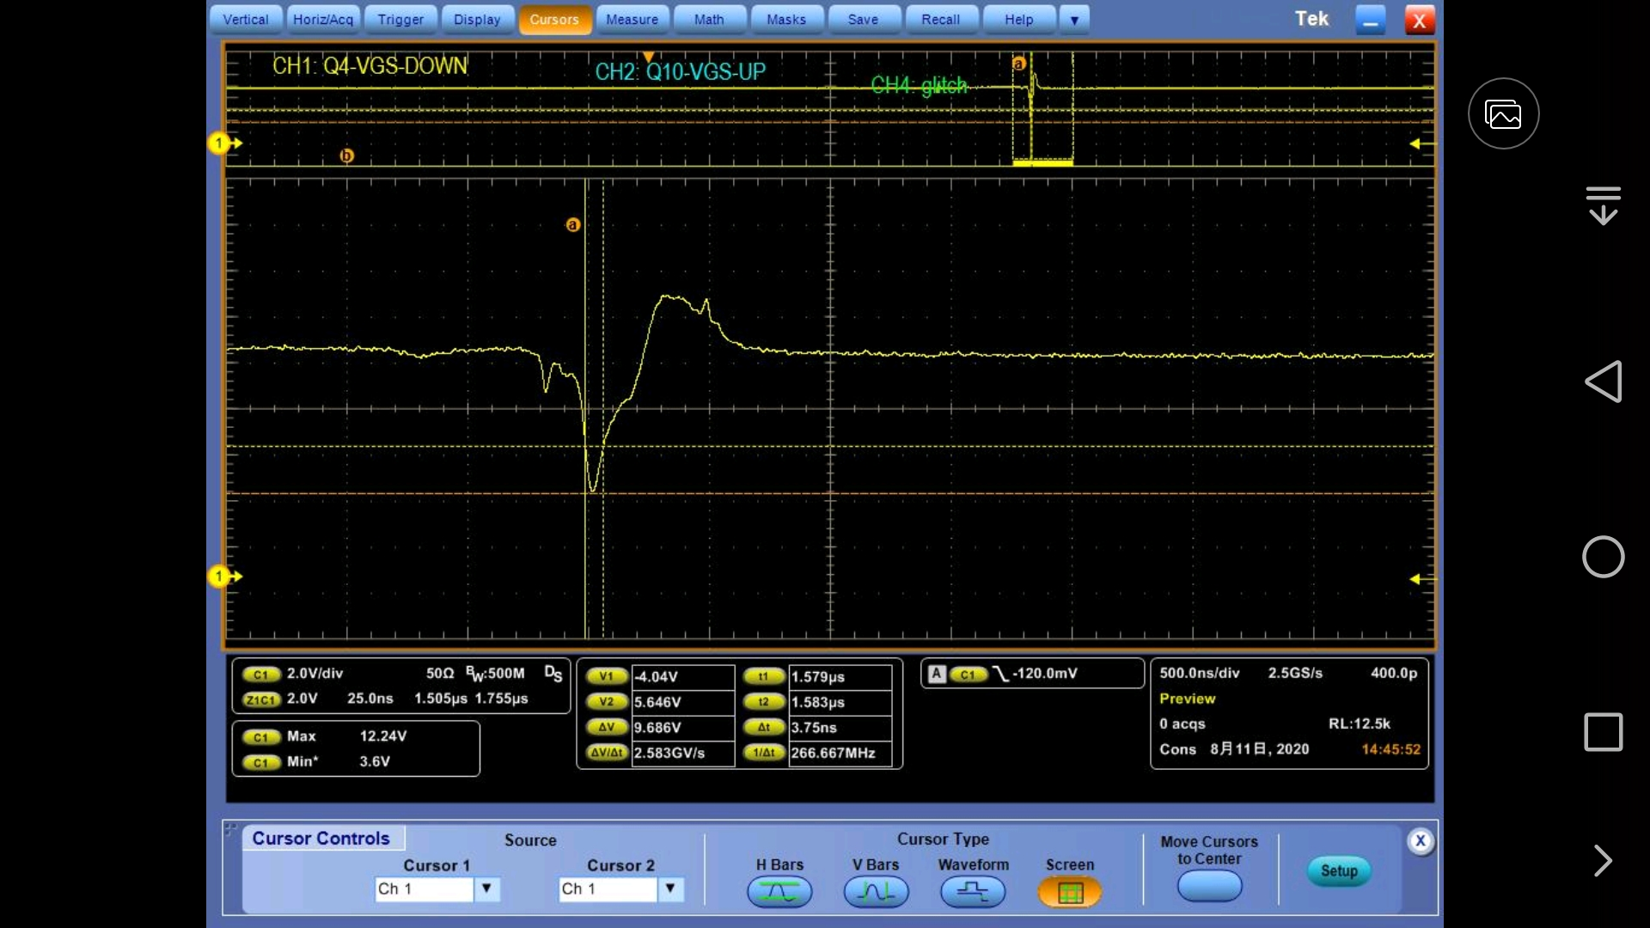Click the trigger C1 source badge
1650x928 pixels.
click(969, 675)
